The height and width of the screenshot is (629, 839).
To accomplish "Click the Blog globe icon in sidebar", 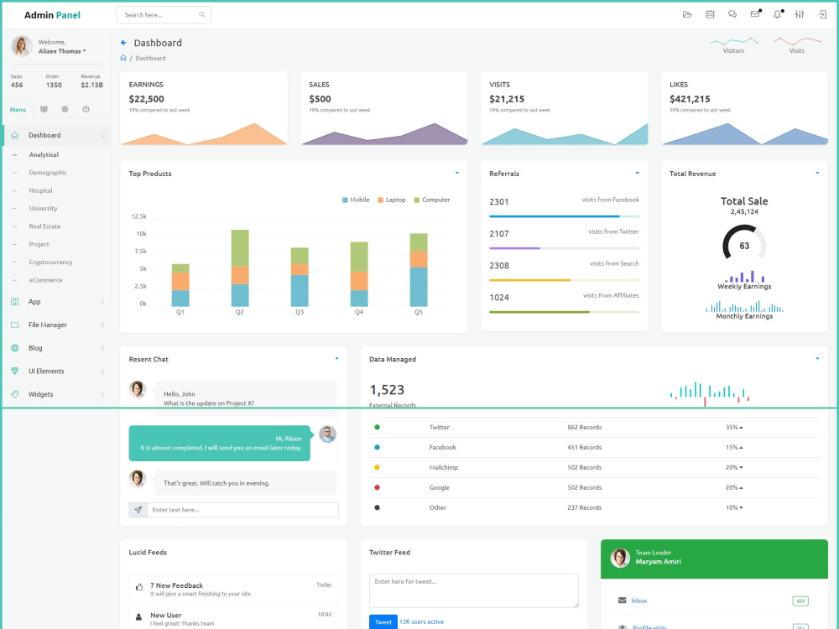I will tap(15, 348).
